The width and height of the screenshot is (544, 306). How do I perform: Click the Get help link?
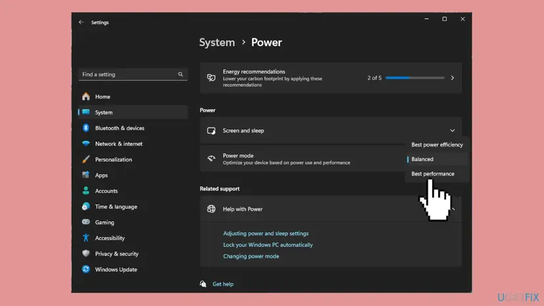click(x=223, y=284)
